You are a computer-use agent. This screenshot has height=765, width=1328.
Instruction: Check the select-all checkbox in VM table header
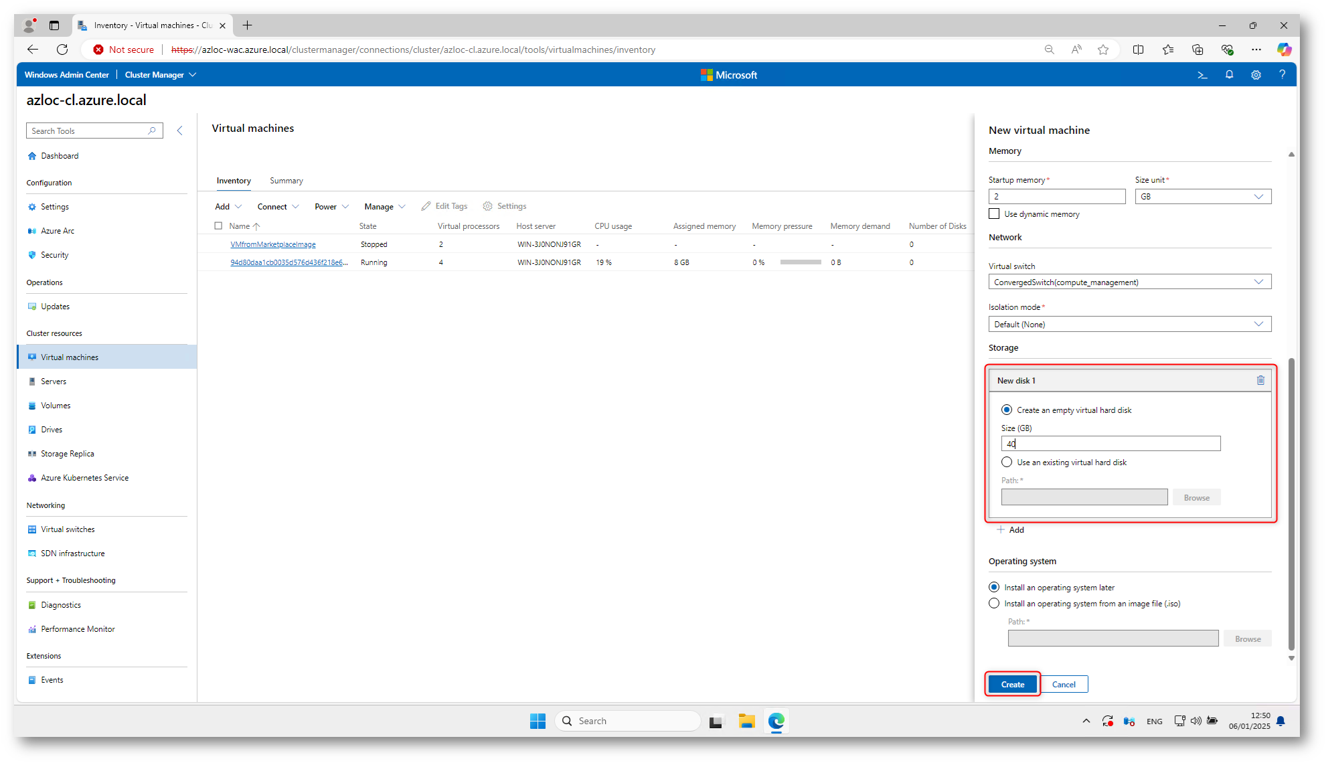coord(218,226)
